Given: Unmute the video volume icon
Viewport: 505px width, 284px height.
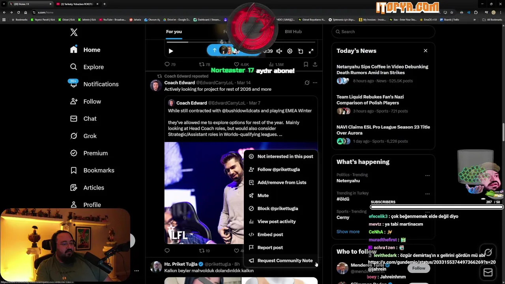Looking at the screenshot, I should [279, 51].
